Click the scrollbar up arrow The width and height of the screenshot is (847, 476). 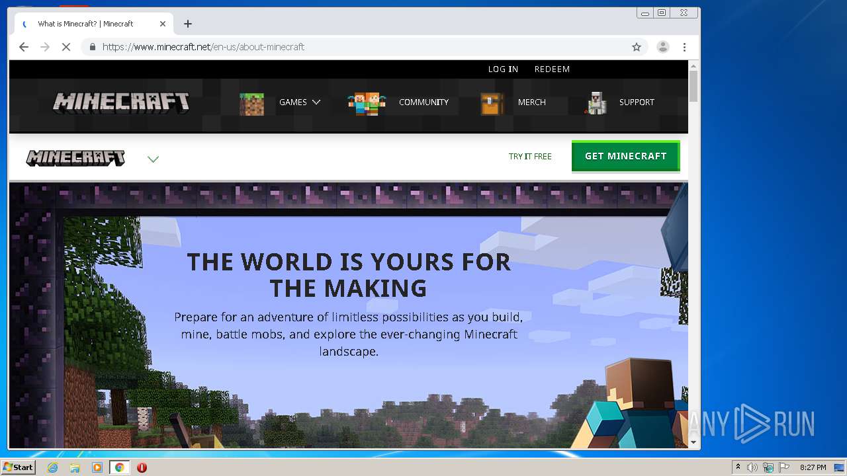[x=693, y=65]
